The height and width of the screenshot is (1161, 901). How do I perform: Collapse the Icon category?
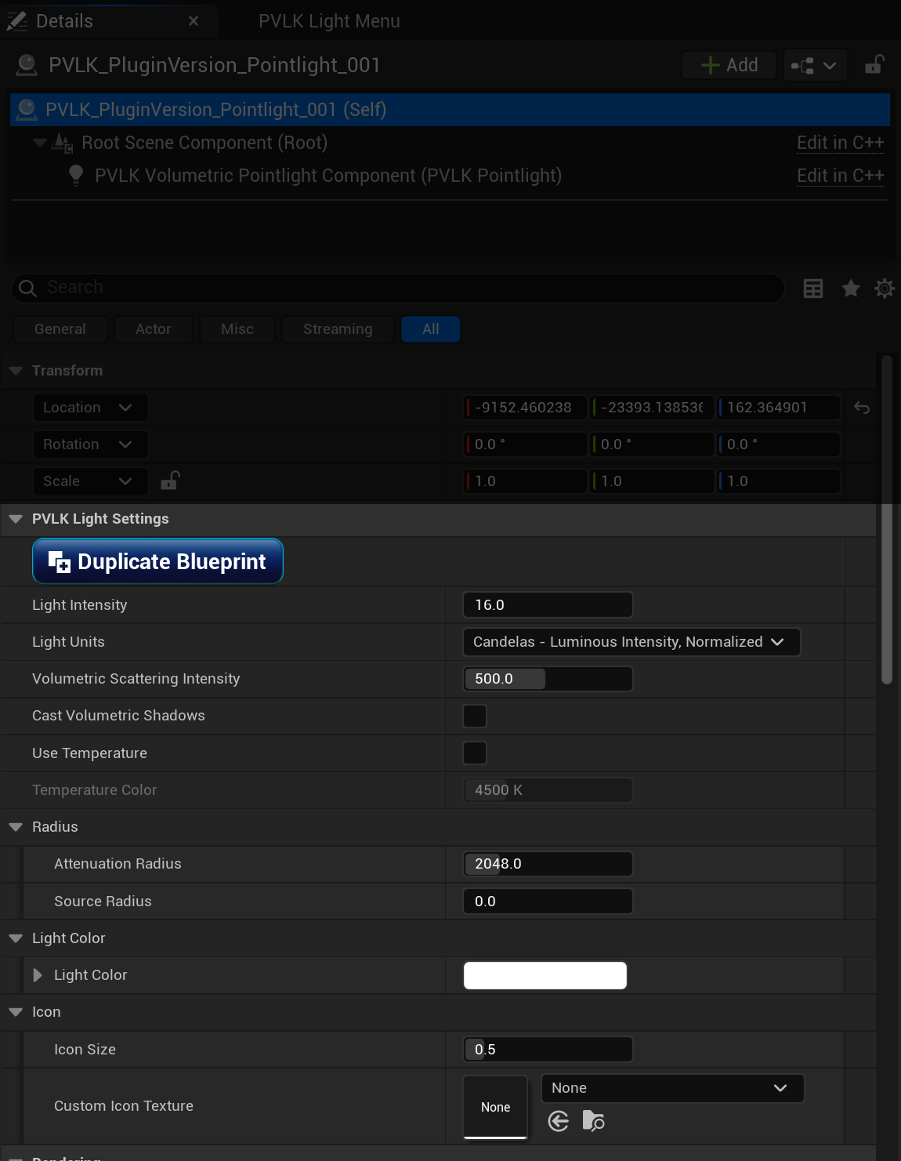pos(16,1012)
